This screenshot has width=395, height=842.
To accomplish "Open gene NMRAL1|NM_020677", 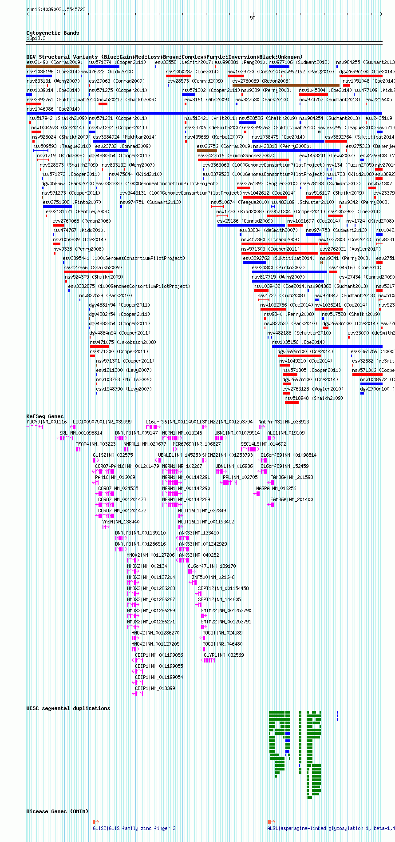I will (145, 444).
